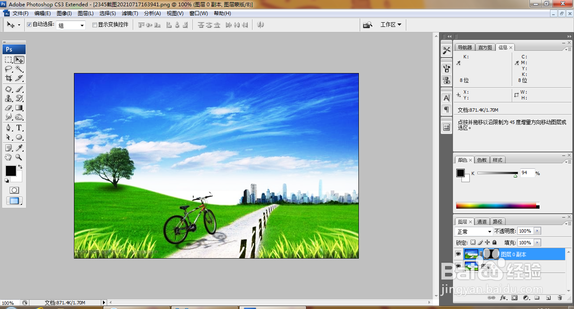Select the Lasso tool
574x309 pixels.
(8, 69)
